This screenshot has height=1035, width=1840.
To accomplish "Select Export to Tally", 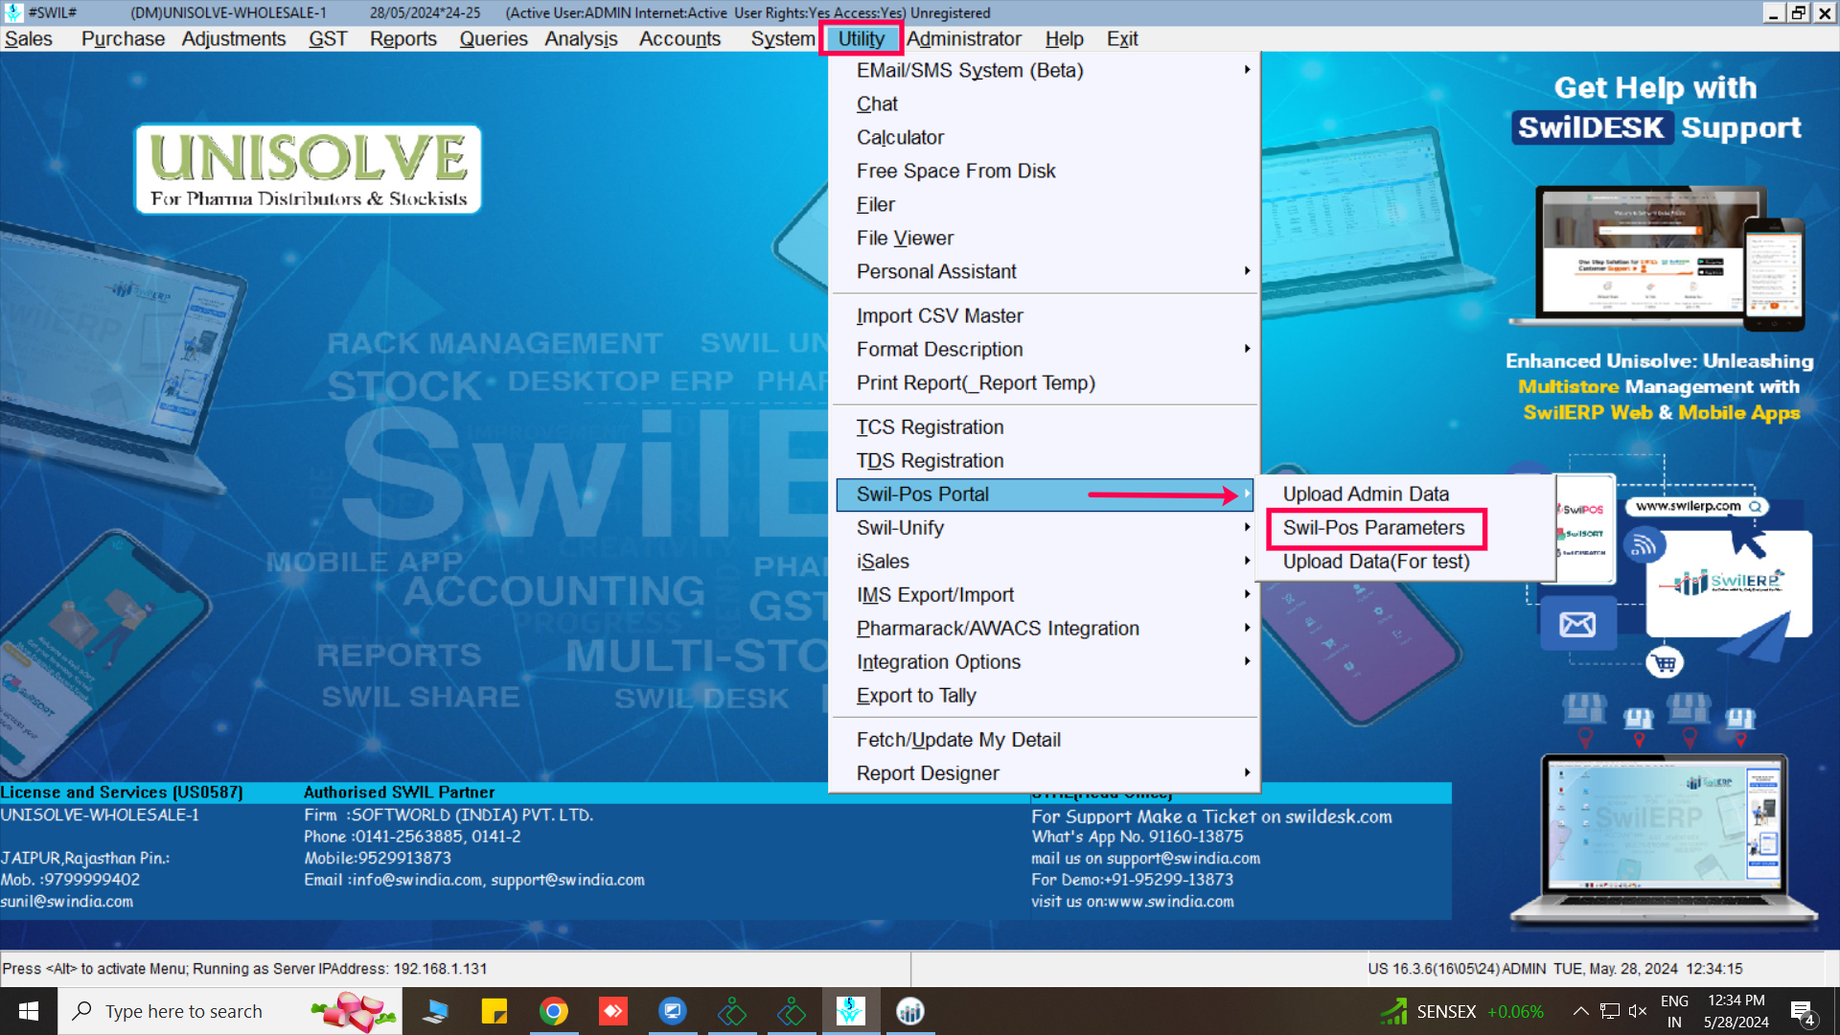I will [1045, 695].
